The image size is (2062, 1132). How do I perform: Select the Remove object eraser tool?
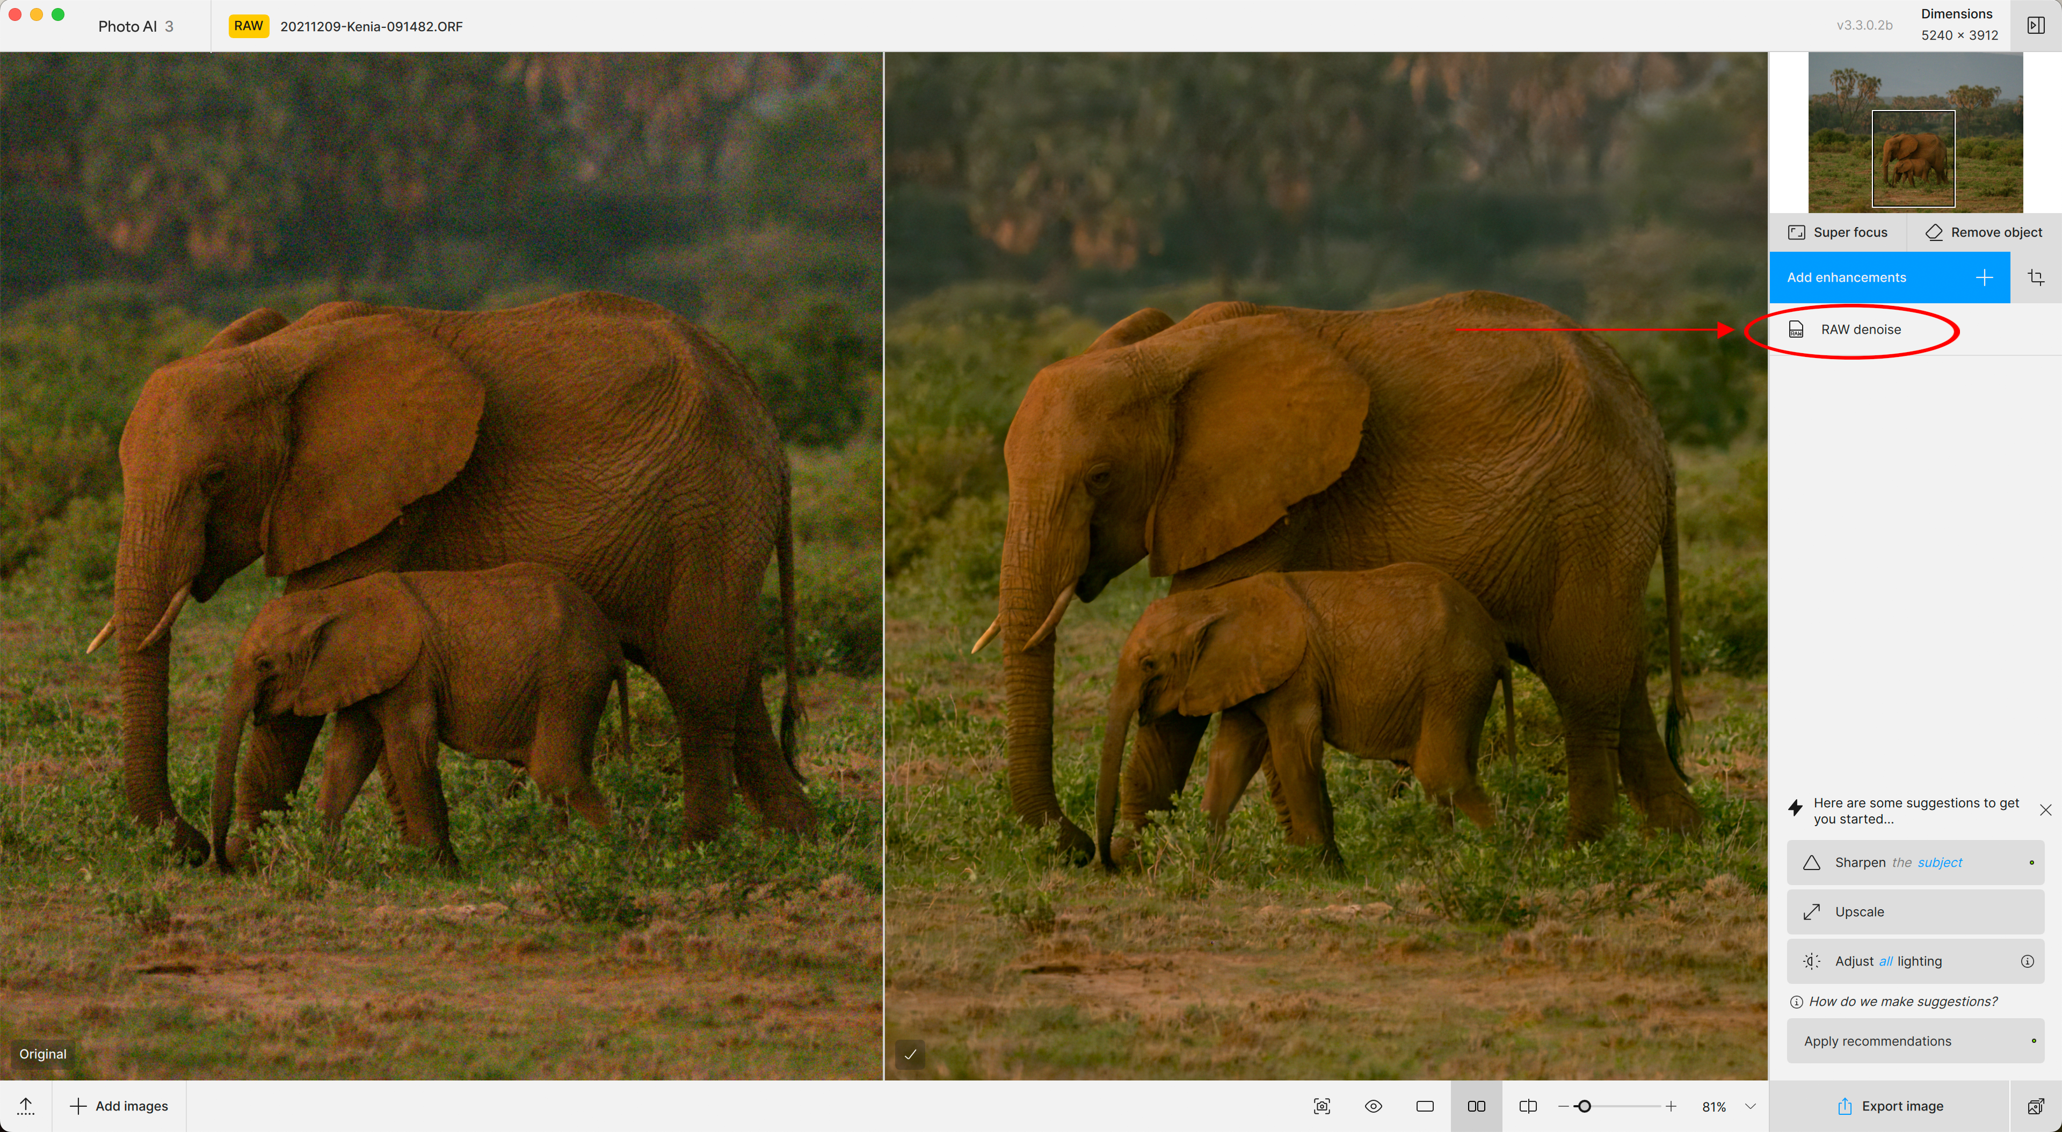pyautogui.click(x=1933, y=232)
